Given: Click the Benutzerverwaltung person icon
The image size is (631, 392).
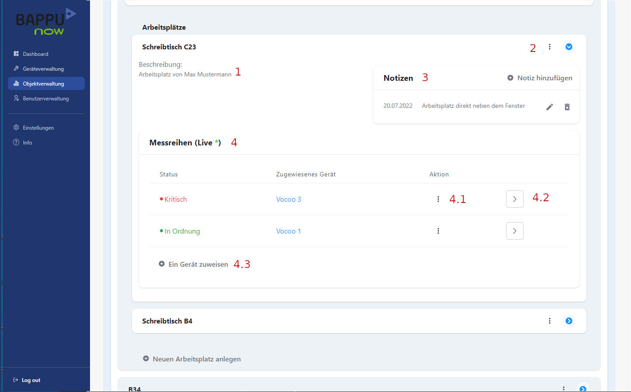Looking at the screenshot, I should [16, 98].
